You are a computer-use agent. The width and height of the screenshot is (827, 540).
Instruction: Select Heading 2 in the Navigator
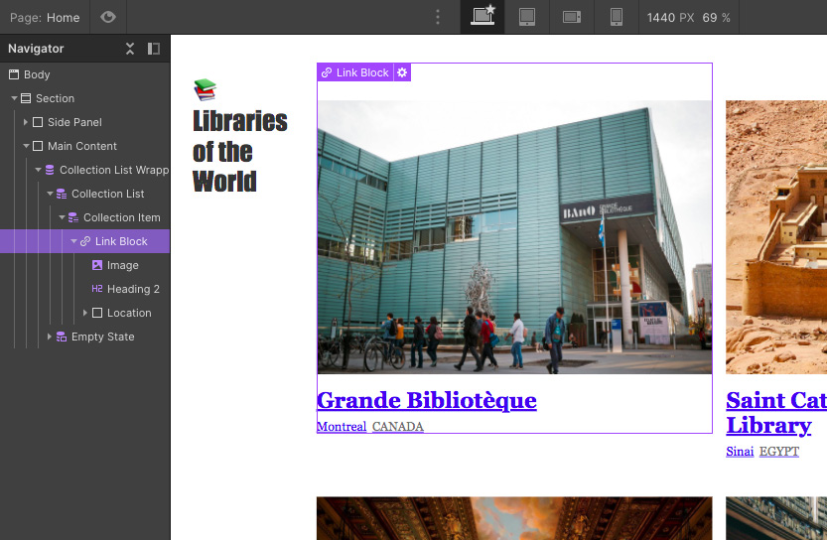pyautogui.click(x=133, y=289)
